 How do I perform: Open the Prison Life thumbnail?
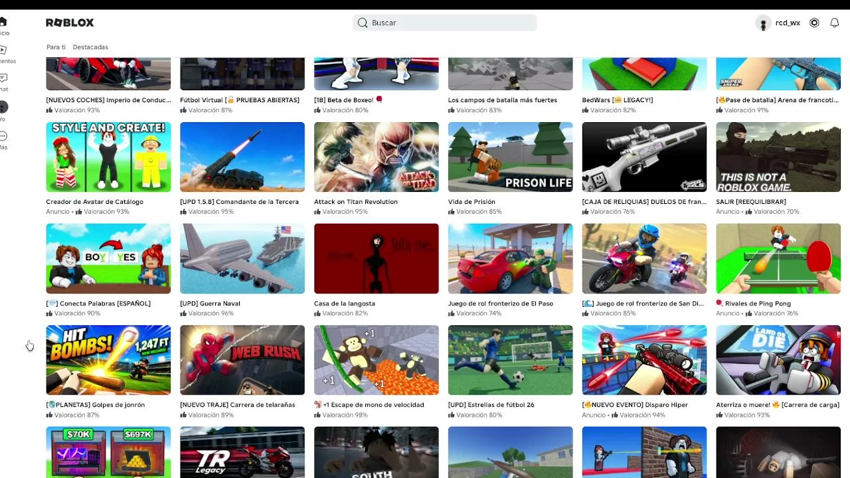point(511,157)
